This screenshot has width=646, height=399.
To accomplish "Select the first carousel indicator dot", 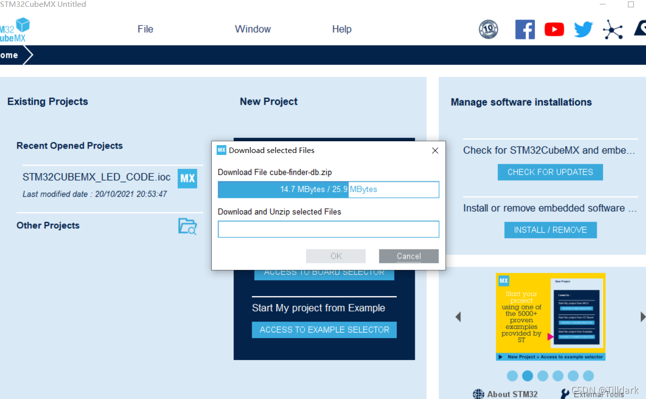I will [x=512, y=376].
